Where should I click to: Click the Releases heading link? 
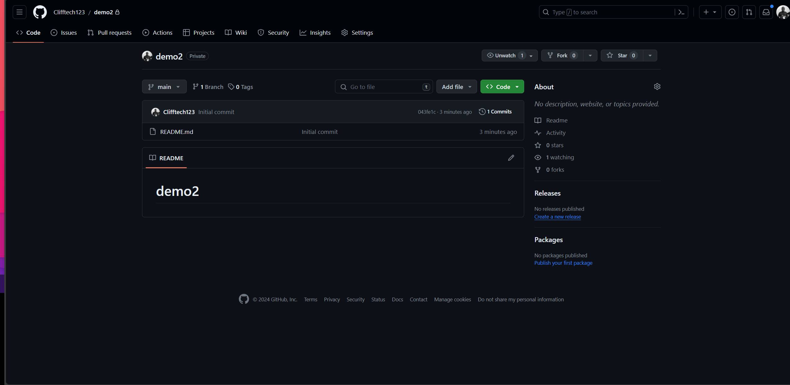pos(547,193)
